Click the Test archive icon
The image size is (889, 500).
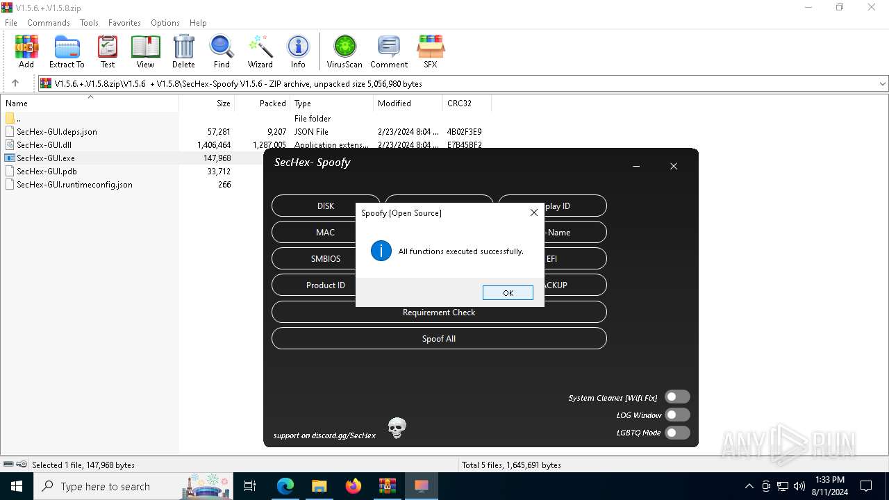108,52
